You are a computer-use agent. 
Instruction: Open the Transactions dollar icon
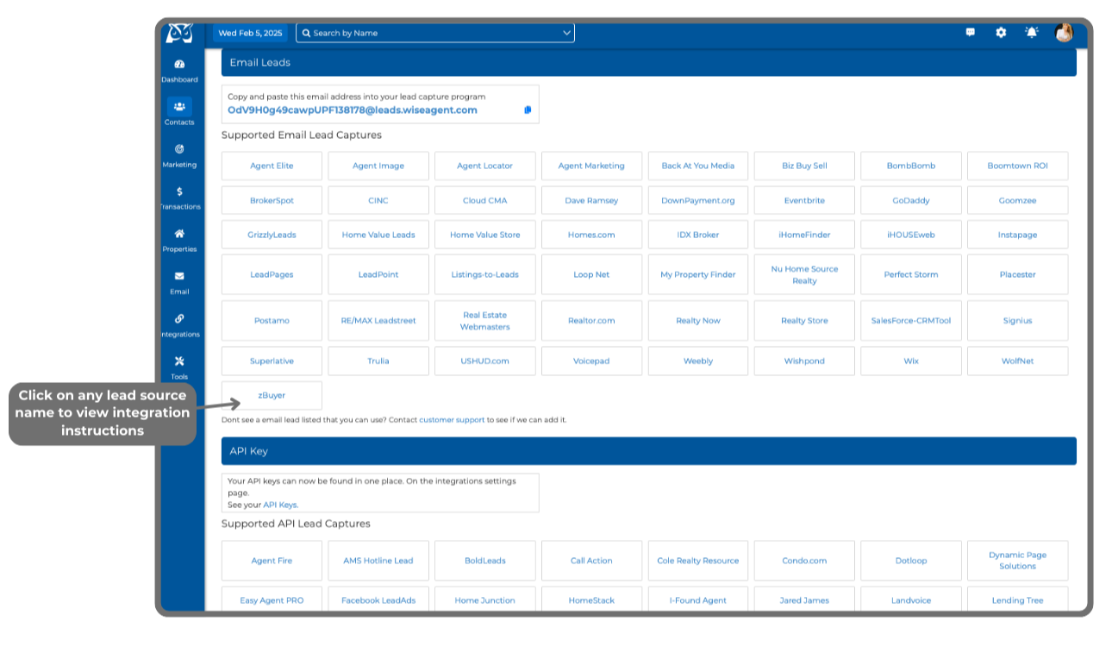(x=179, y=192)
